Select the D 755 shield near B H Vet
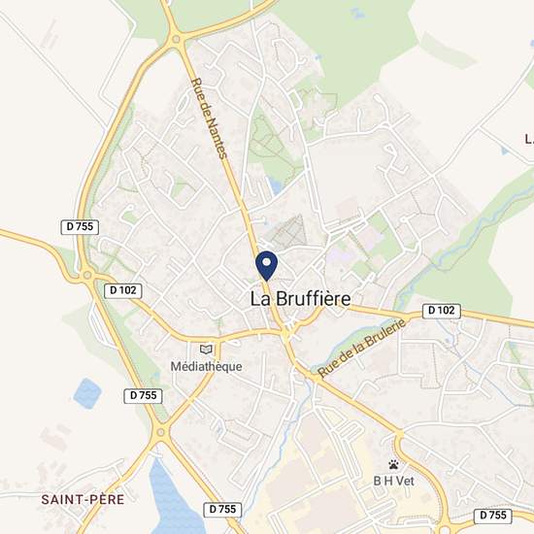The image size is (534, 534). (x=493, y=516)
